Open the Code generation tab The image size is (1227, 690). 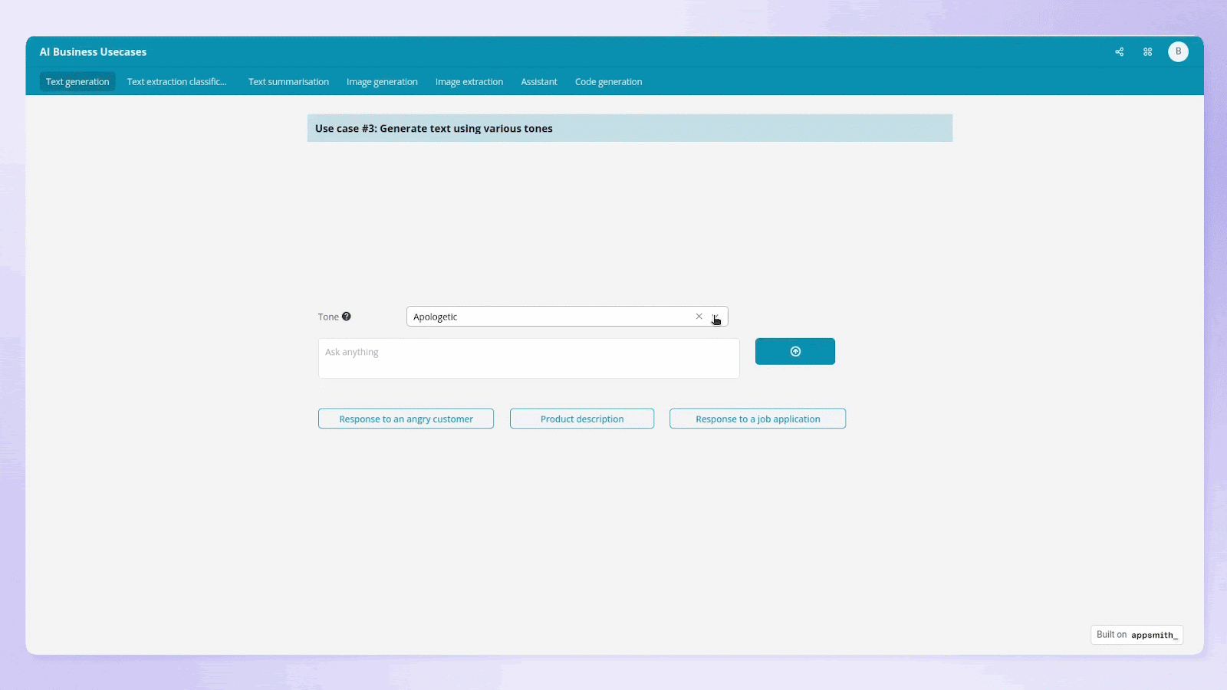[x=608, y=82]
